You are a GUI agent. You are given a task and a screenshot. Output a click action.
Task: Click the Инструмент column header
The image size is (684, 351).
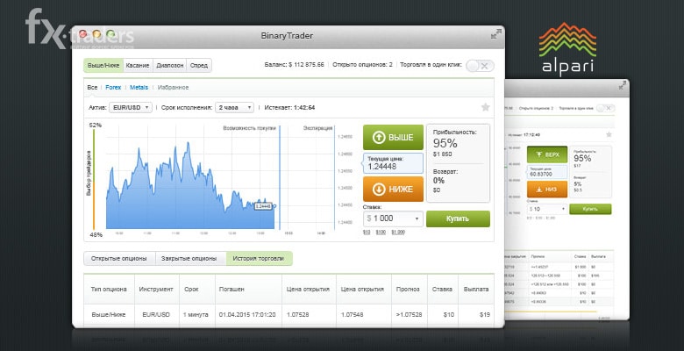click(x=156, y=289)
